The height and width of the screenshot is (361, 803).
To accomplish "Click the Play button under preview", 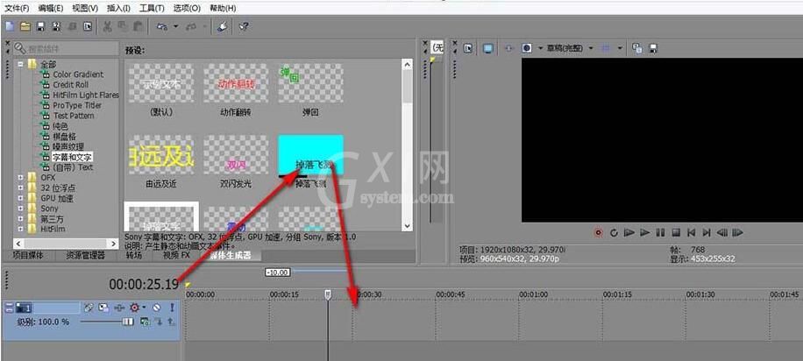I will point(644,233).
